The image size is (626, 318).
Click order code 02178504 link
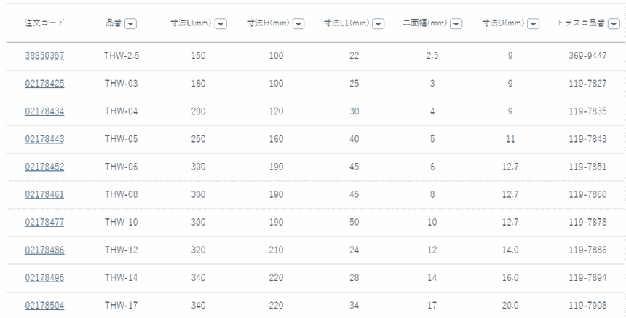pos(44,306)
